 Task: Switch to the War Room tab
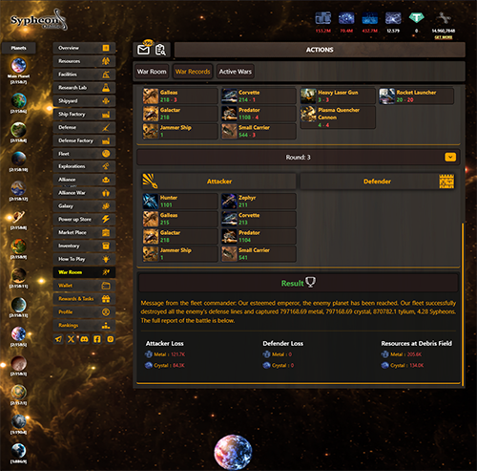coord(152,72)
